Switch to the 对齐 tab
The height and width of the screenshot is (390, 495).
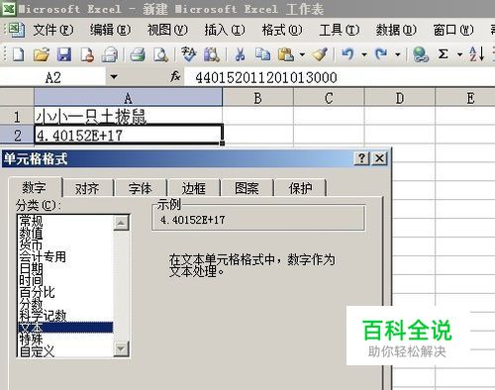[x=87, y=188]
